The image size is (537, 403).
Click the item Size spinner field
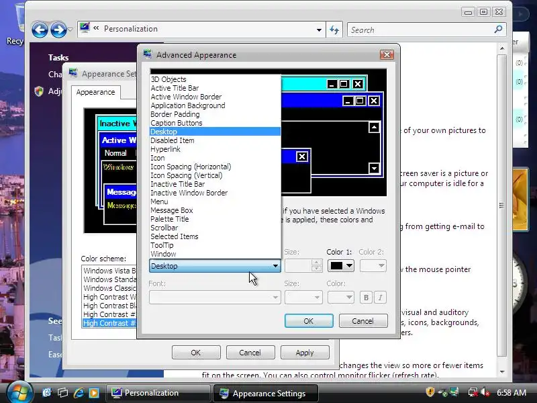coord(303,265)
